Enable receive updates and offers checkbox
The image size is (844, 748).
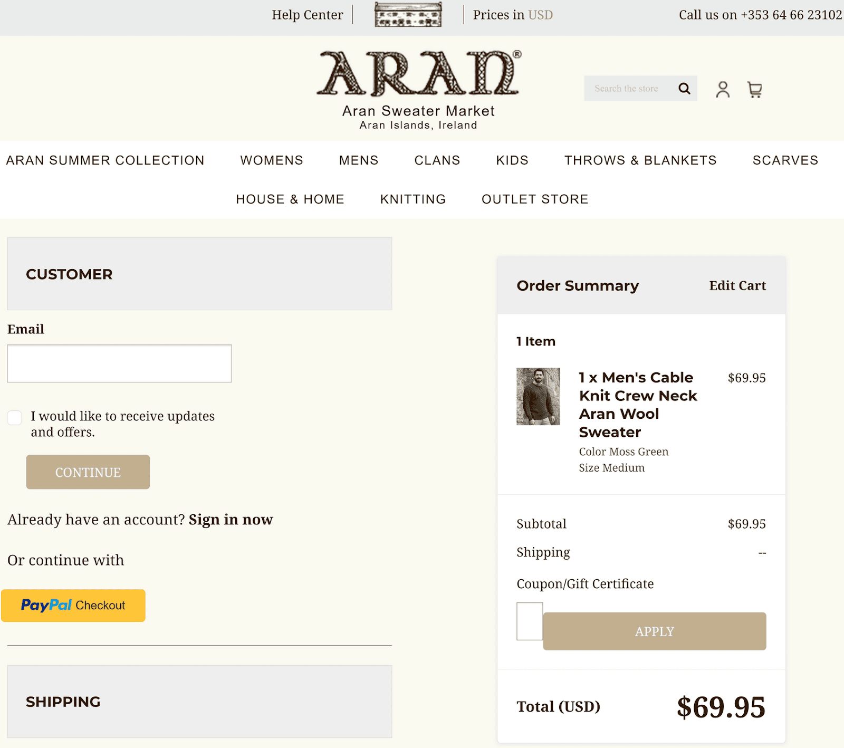(x=15, y=418)
